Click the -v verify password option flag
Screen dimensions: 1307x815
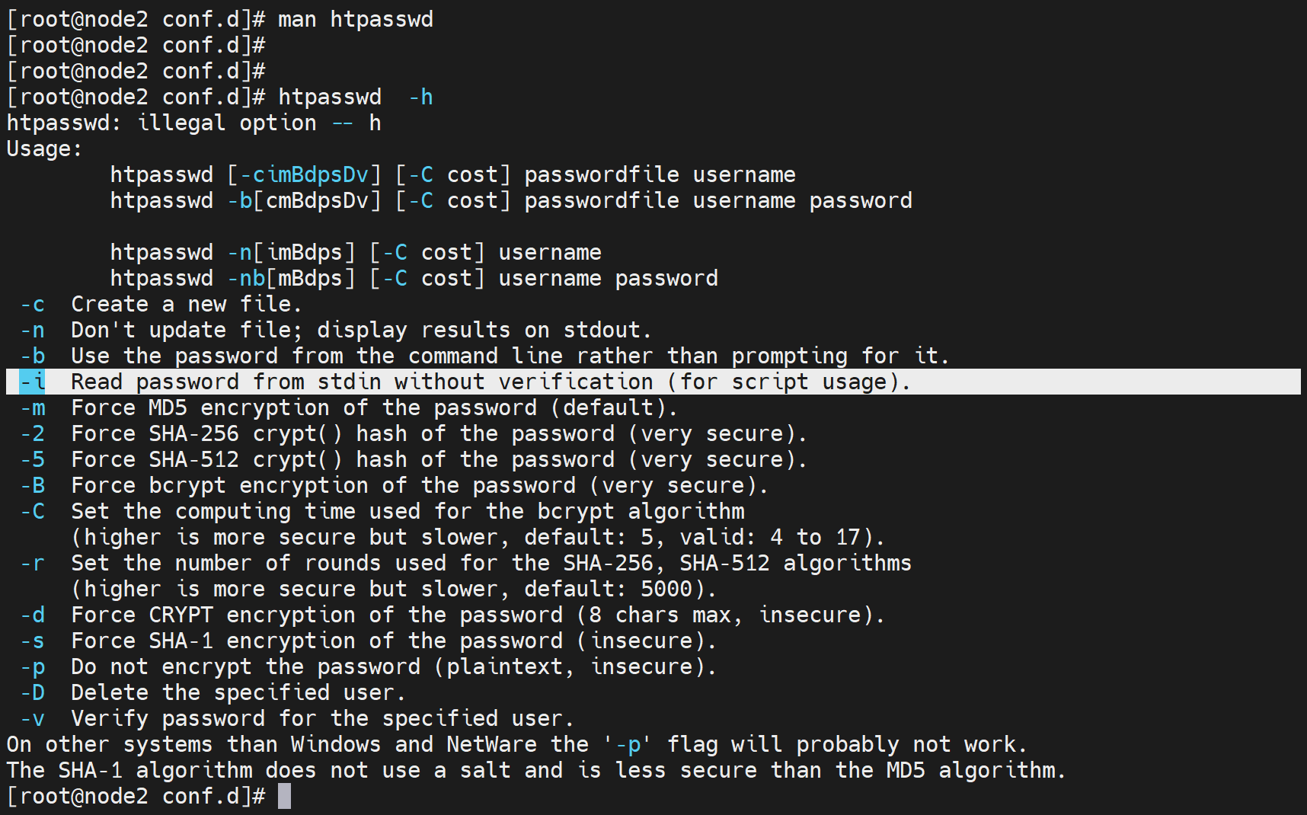33,719
